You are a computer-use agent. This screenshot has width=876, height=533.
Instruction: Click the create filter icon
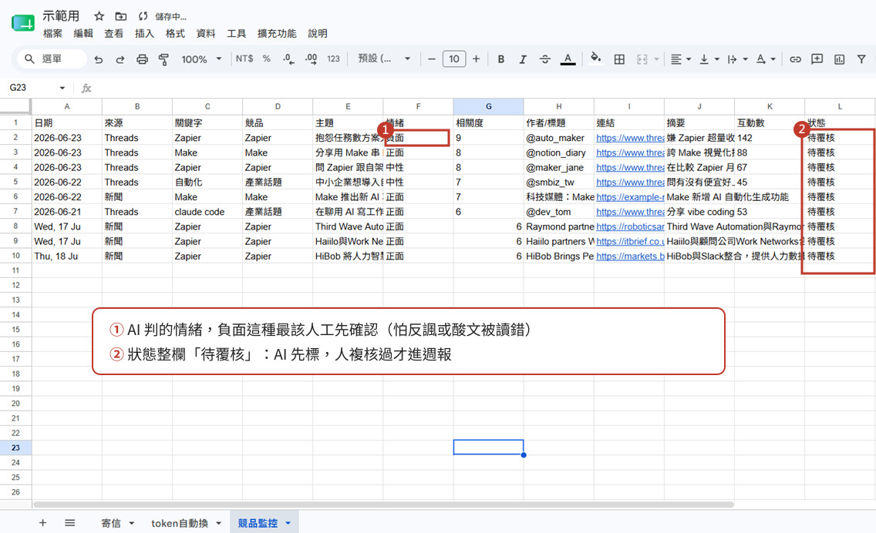pos(861,59)
